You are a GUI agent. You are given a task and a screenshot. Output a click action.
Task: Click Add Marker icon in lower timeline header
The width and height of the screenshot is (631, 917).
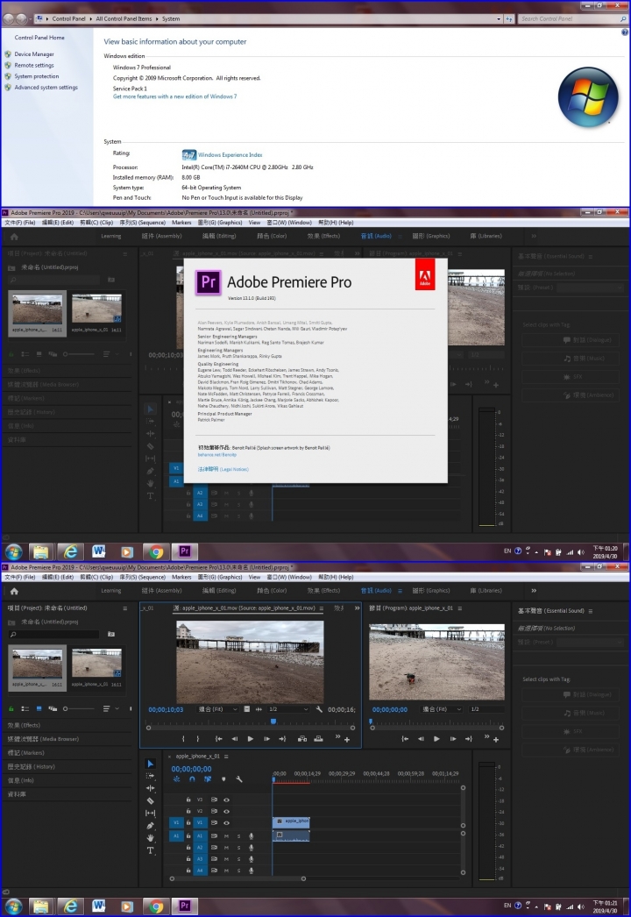(223, 779)
